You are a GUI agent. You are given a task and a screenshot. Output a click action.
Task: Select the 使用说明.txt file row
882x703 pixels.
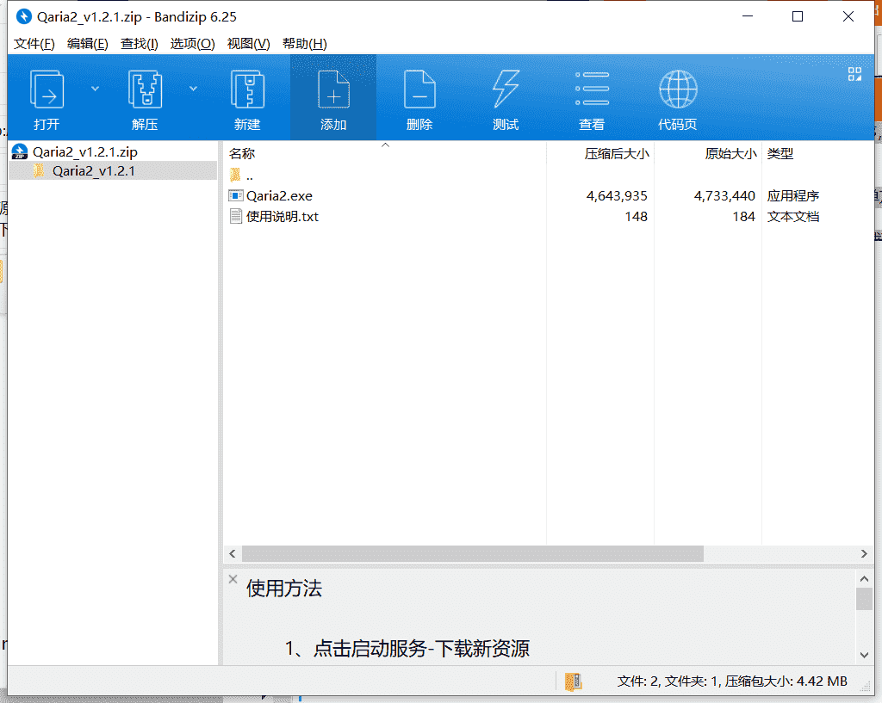point(549,216)
